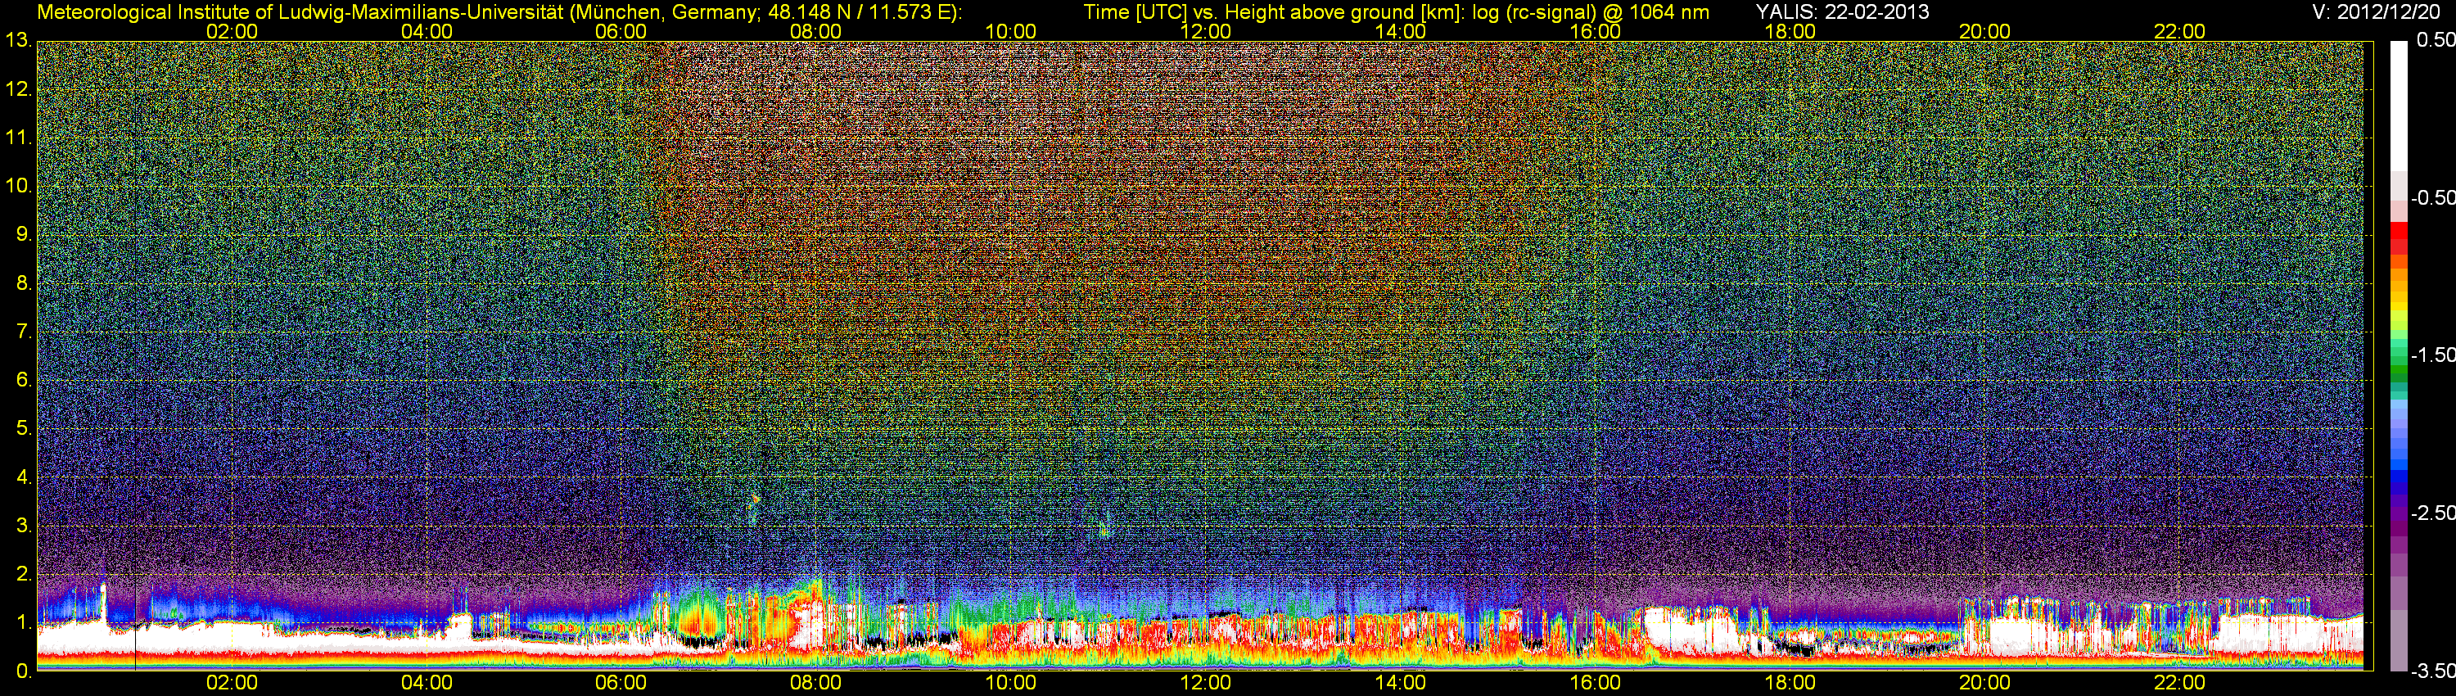
Task: Click the 02:00 label on the top time axis
Action: [x=232, y=31]
